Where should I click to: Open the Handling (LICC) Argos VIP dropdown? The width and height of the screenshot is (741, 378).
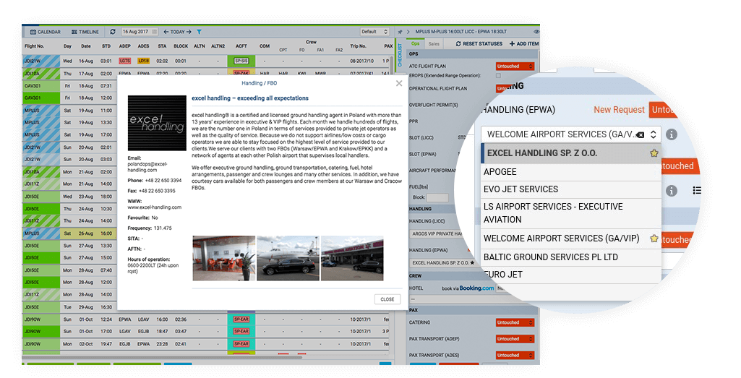pyautogui.click(x=437, y=233)
